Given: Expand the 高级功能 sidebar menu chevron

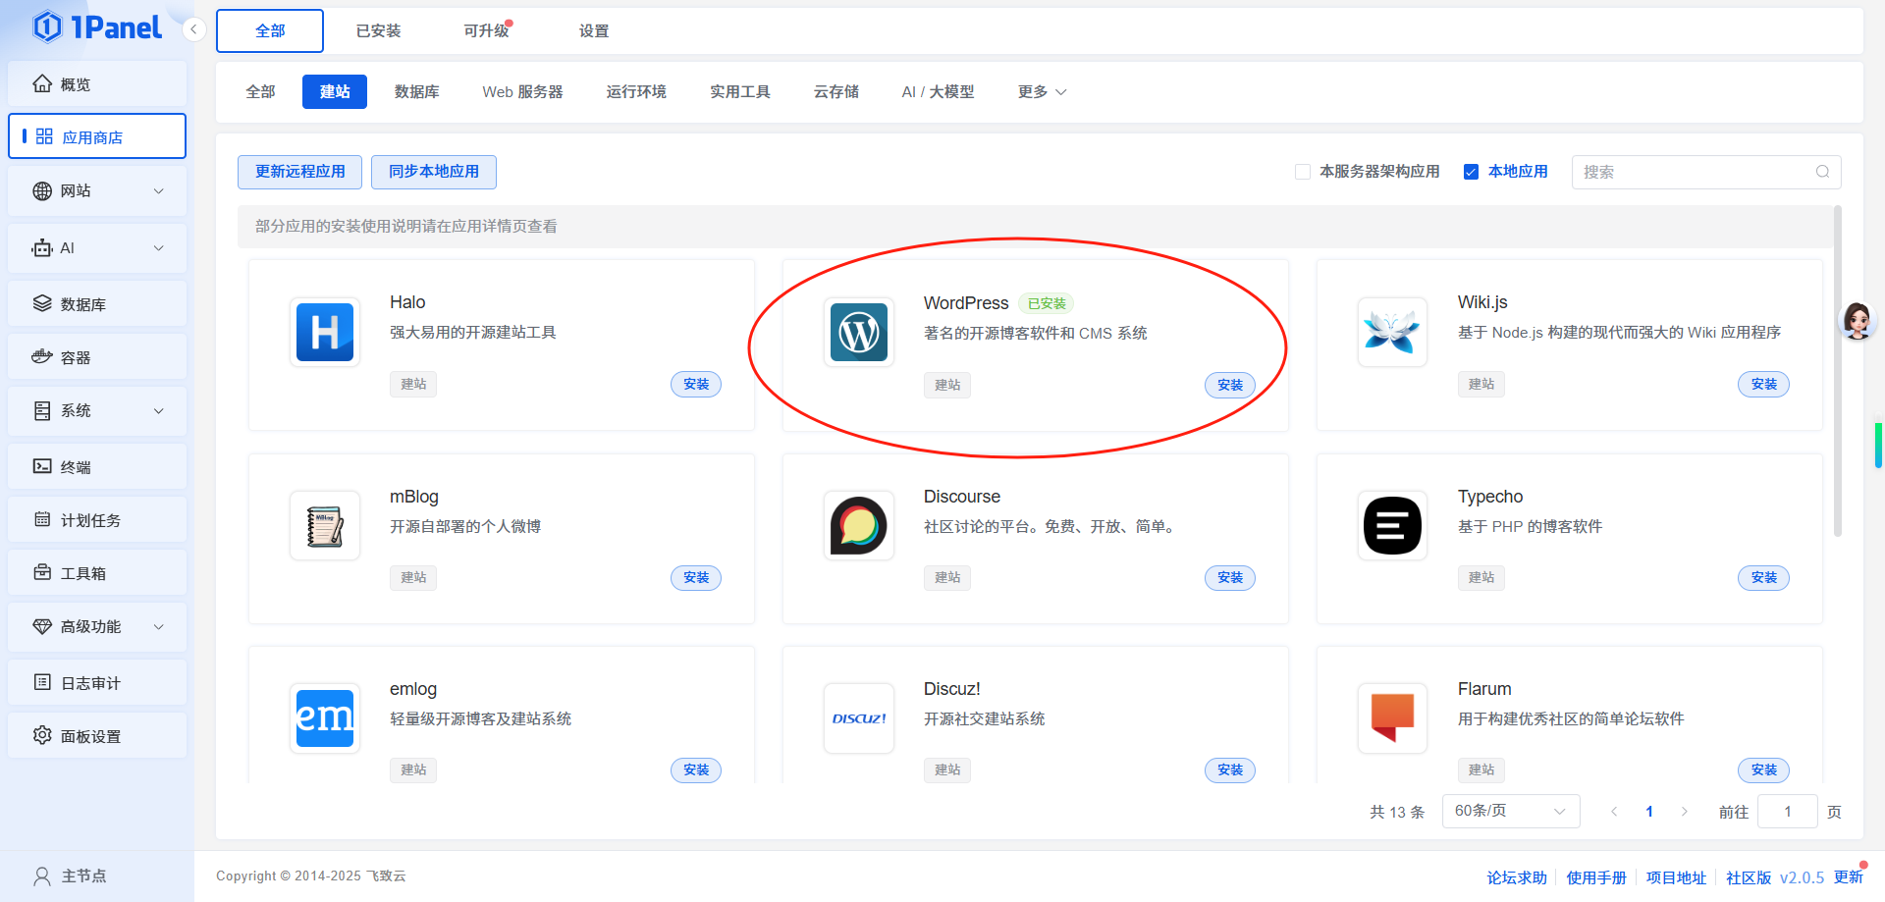Looking at the screenshot, I should coord(159,626).
